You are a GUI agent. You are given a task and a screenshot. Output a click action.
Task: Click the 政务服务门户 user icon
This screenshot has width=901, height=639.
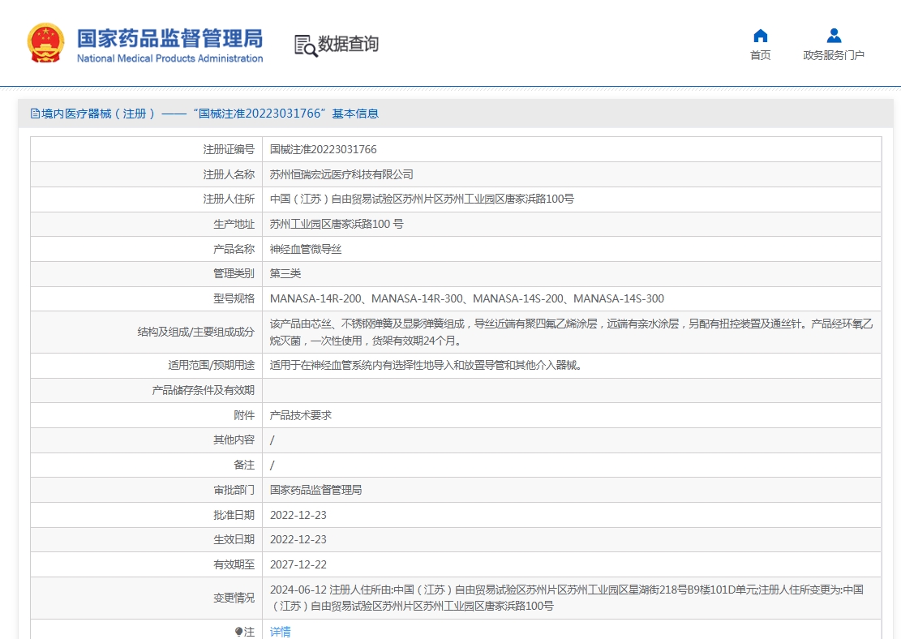[x=834, y=36]
